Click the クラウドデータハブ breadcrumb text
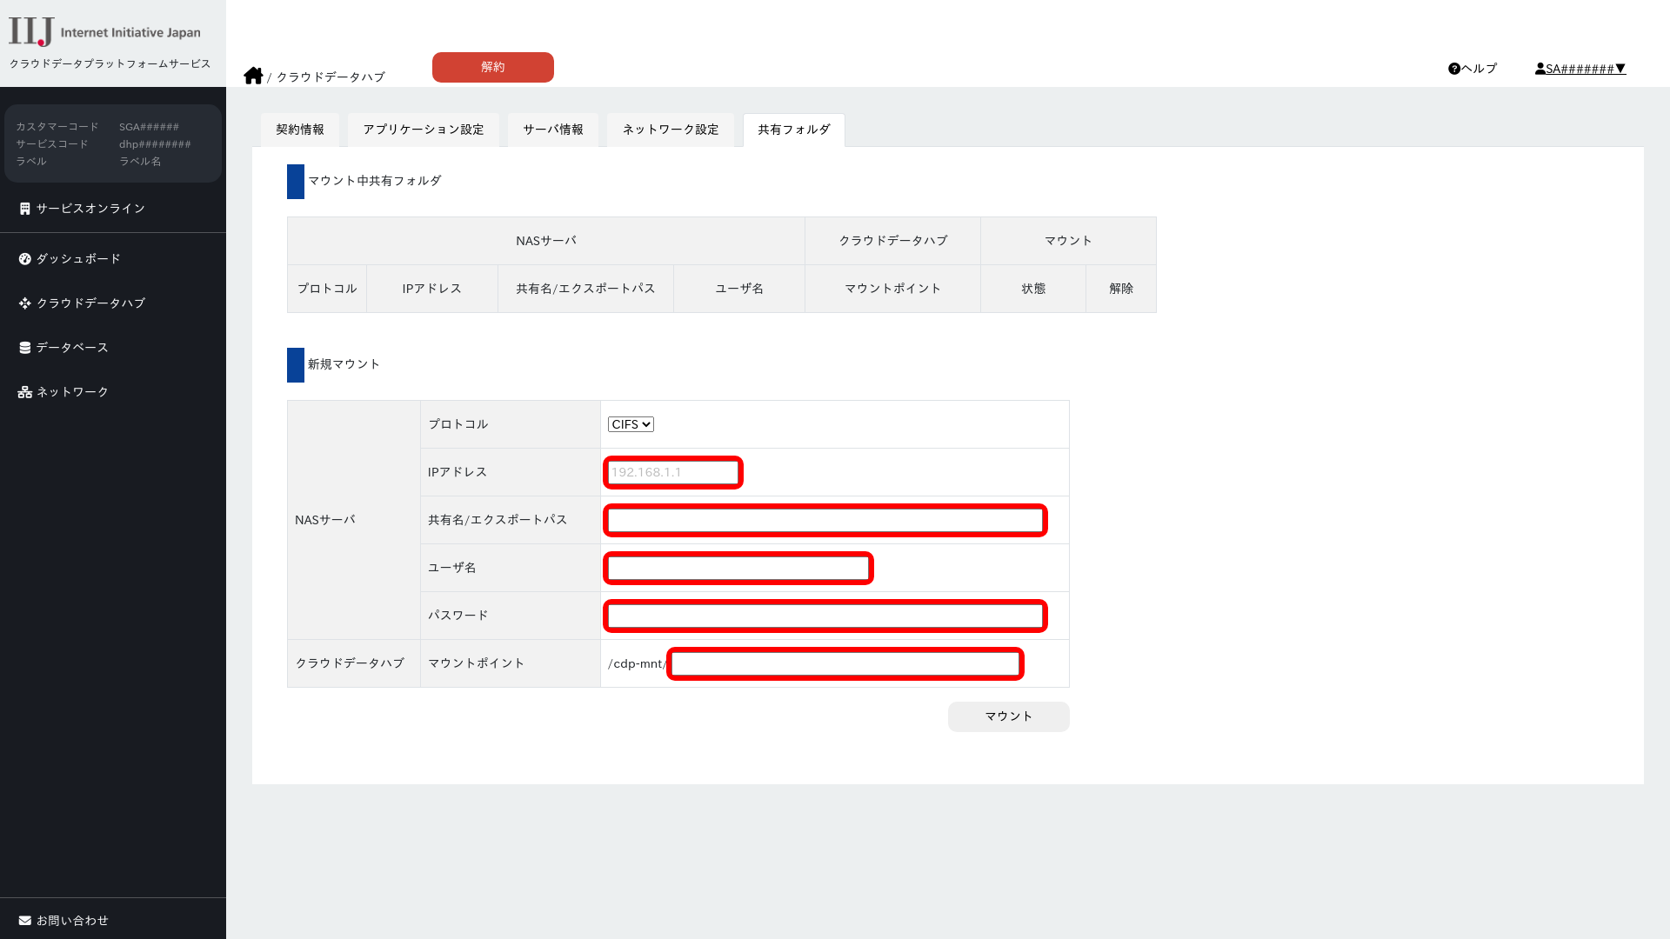This screenshot has height=939, width=1670. click(331, 77)
